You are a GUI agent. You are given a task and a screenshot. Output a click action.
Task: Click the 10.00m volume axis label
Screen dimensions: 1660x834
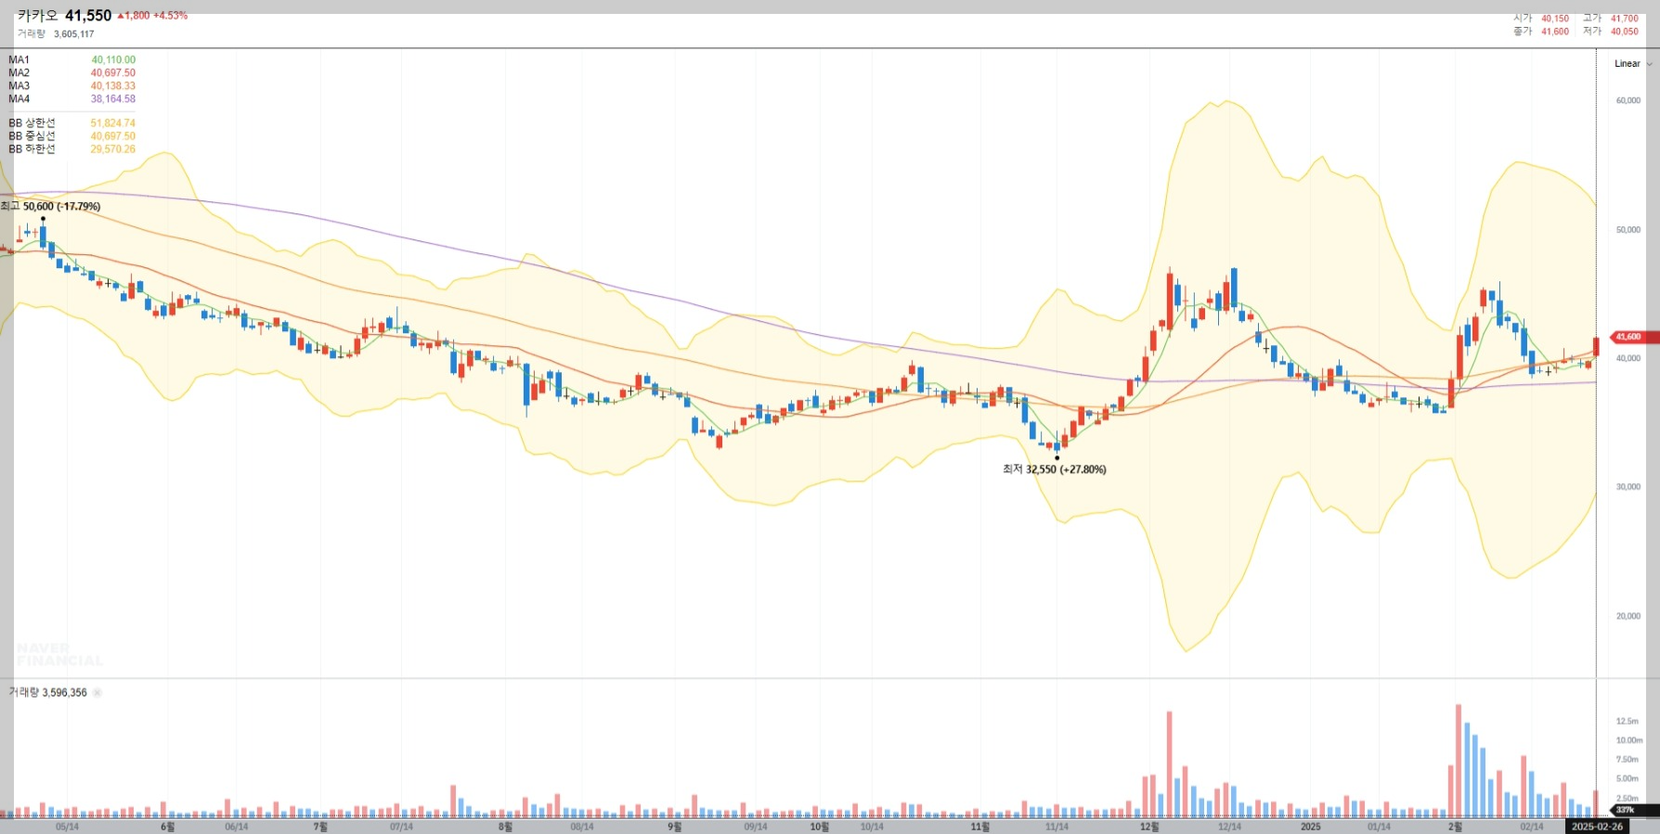[x=1629, y=740]
